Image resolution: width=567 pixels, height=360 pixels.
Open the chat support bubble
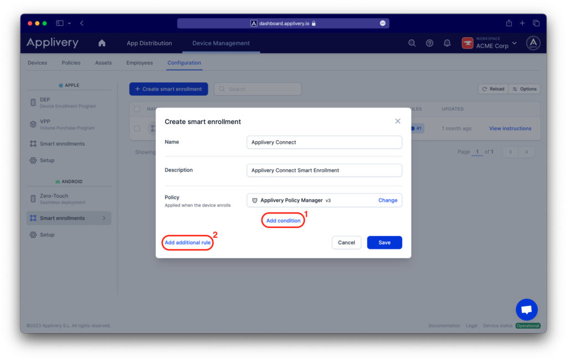tap(527, 310)
